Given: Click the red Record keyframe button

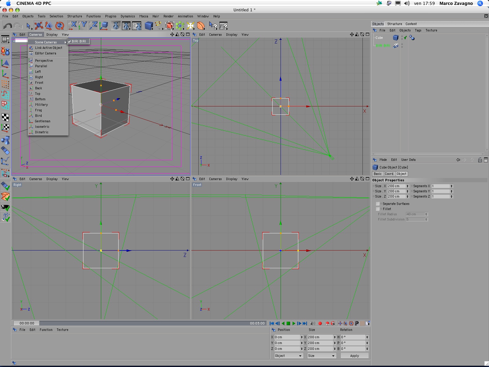Looking at the screenshot, I should [x=320, y=323].
